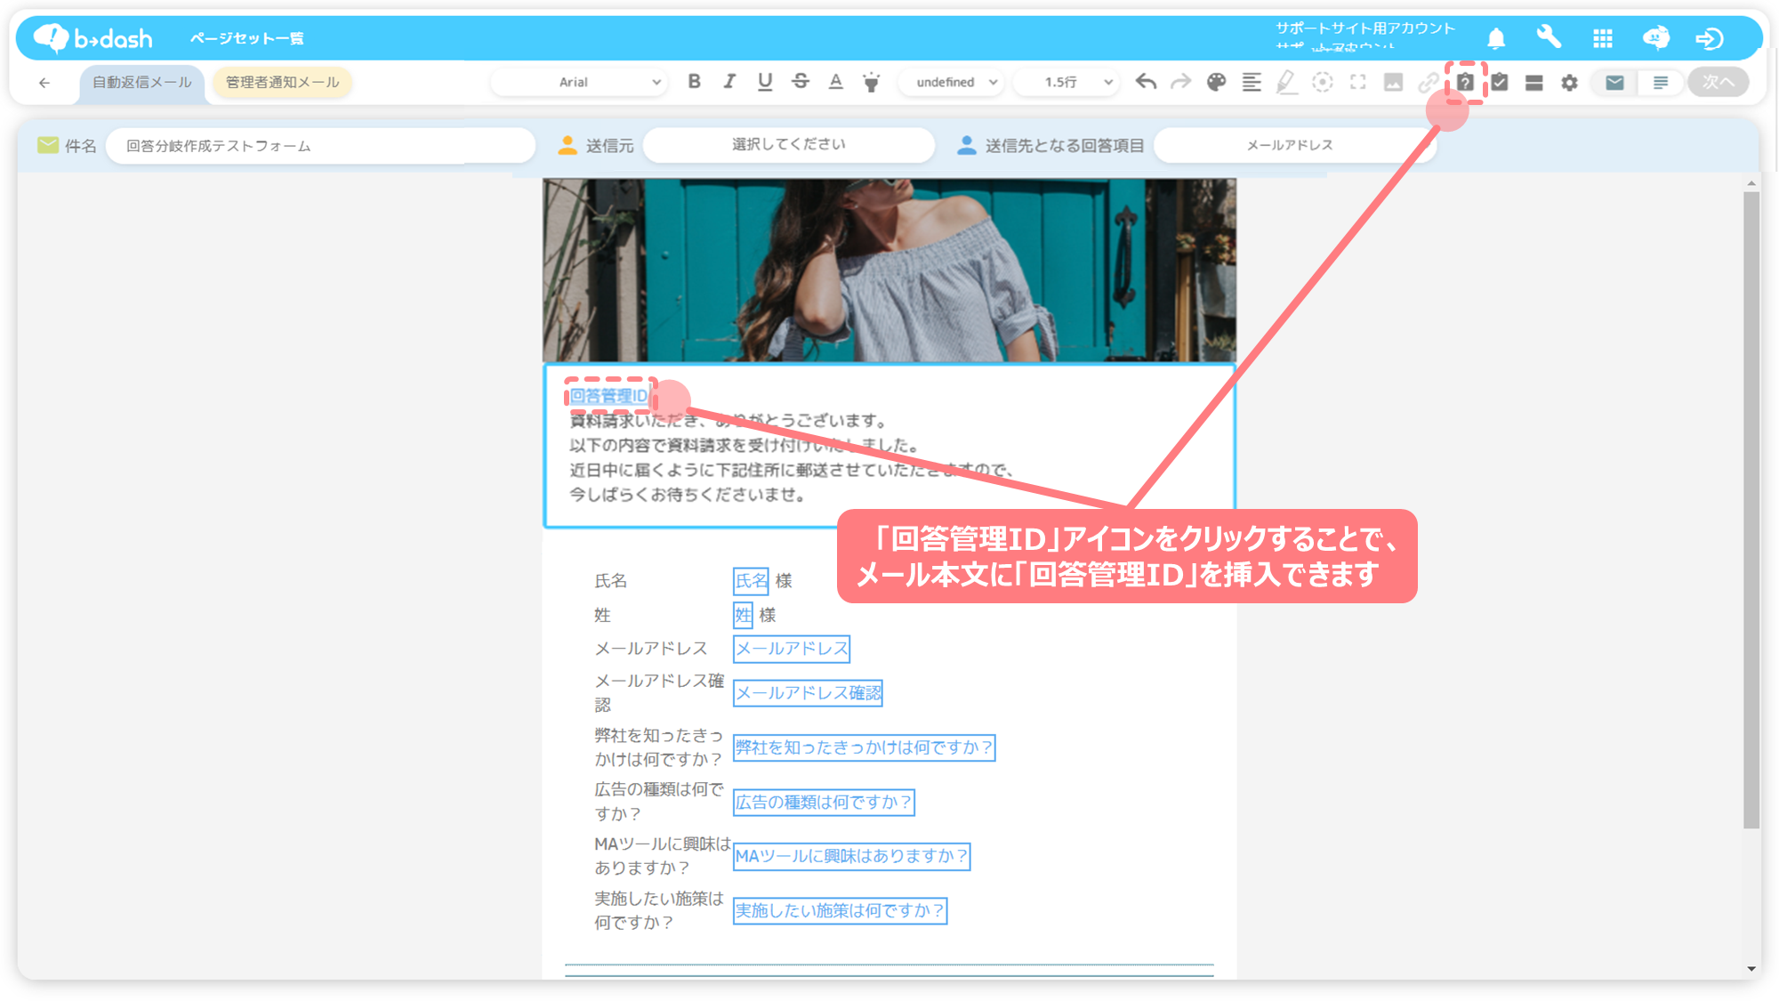The height and width of the screenshot is (1001, 1779).
Task: Click the two-row layout block icon
Action: click(1533, 83)
